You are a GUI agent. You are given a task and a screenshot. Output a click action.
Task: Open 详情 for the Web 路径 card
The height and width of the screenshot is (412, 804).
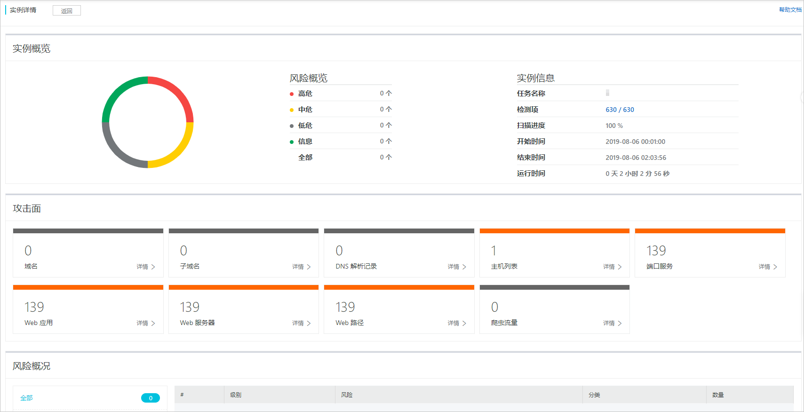(x=457, y=323)
